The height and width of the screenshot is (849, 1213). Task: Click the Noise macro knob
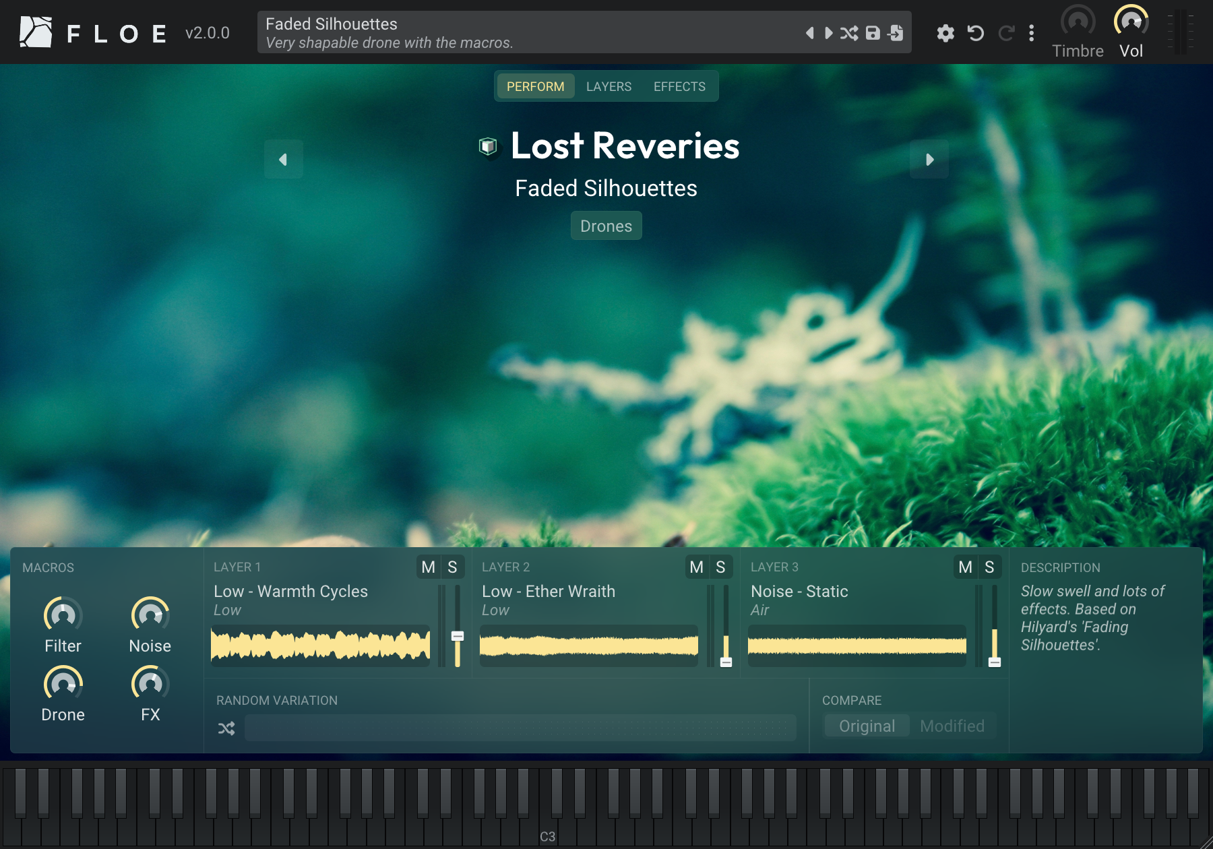pos(150,615)
